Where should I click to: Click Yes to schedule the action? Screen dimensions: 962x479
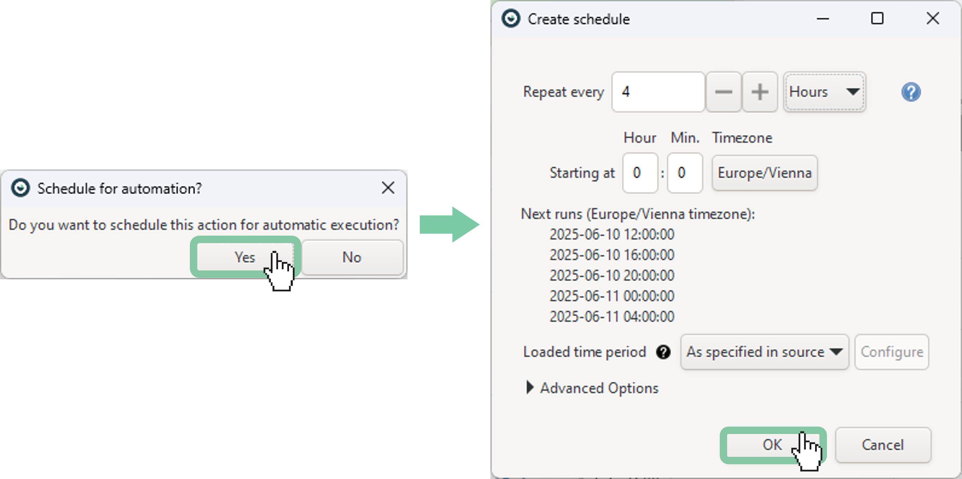pos(245,257)
